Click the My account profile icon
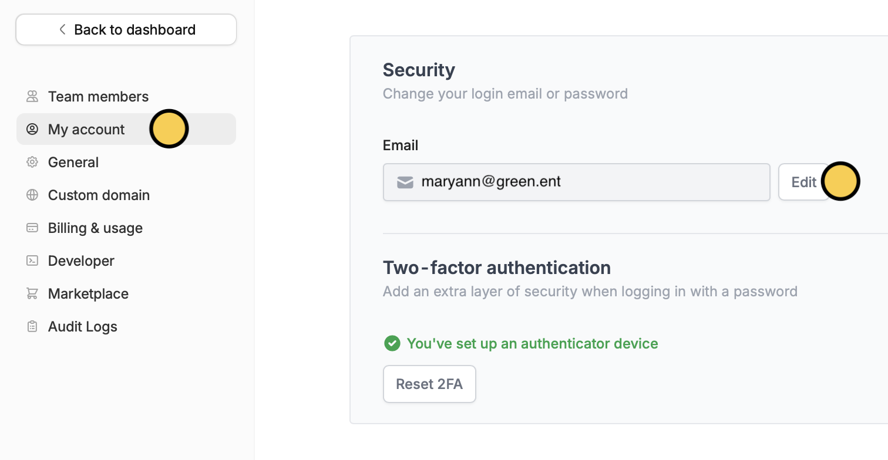 tap(32, 129)
